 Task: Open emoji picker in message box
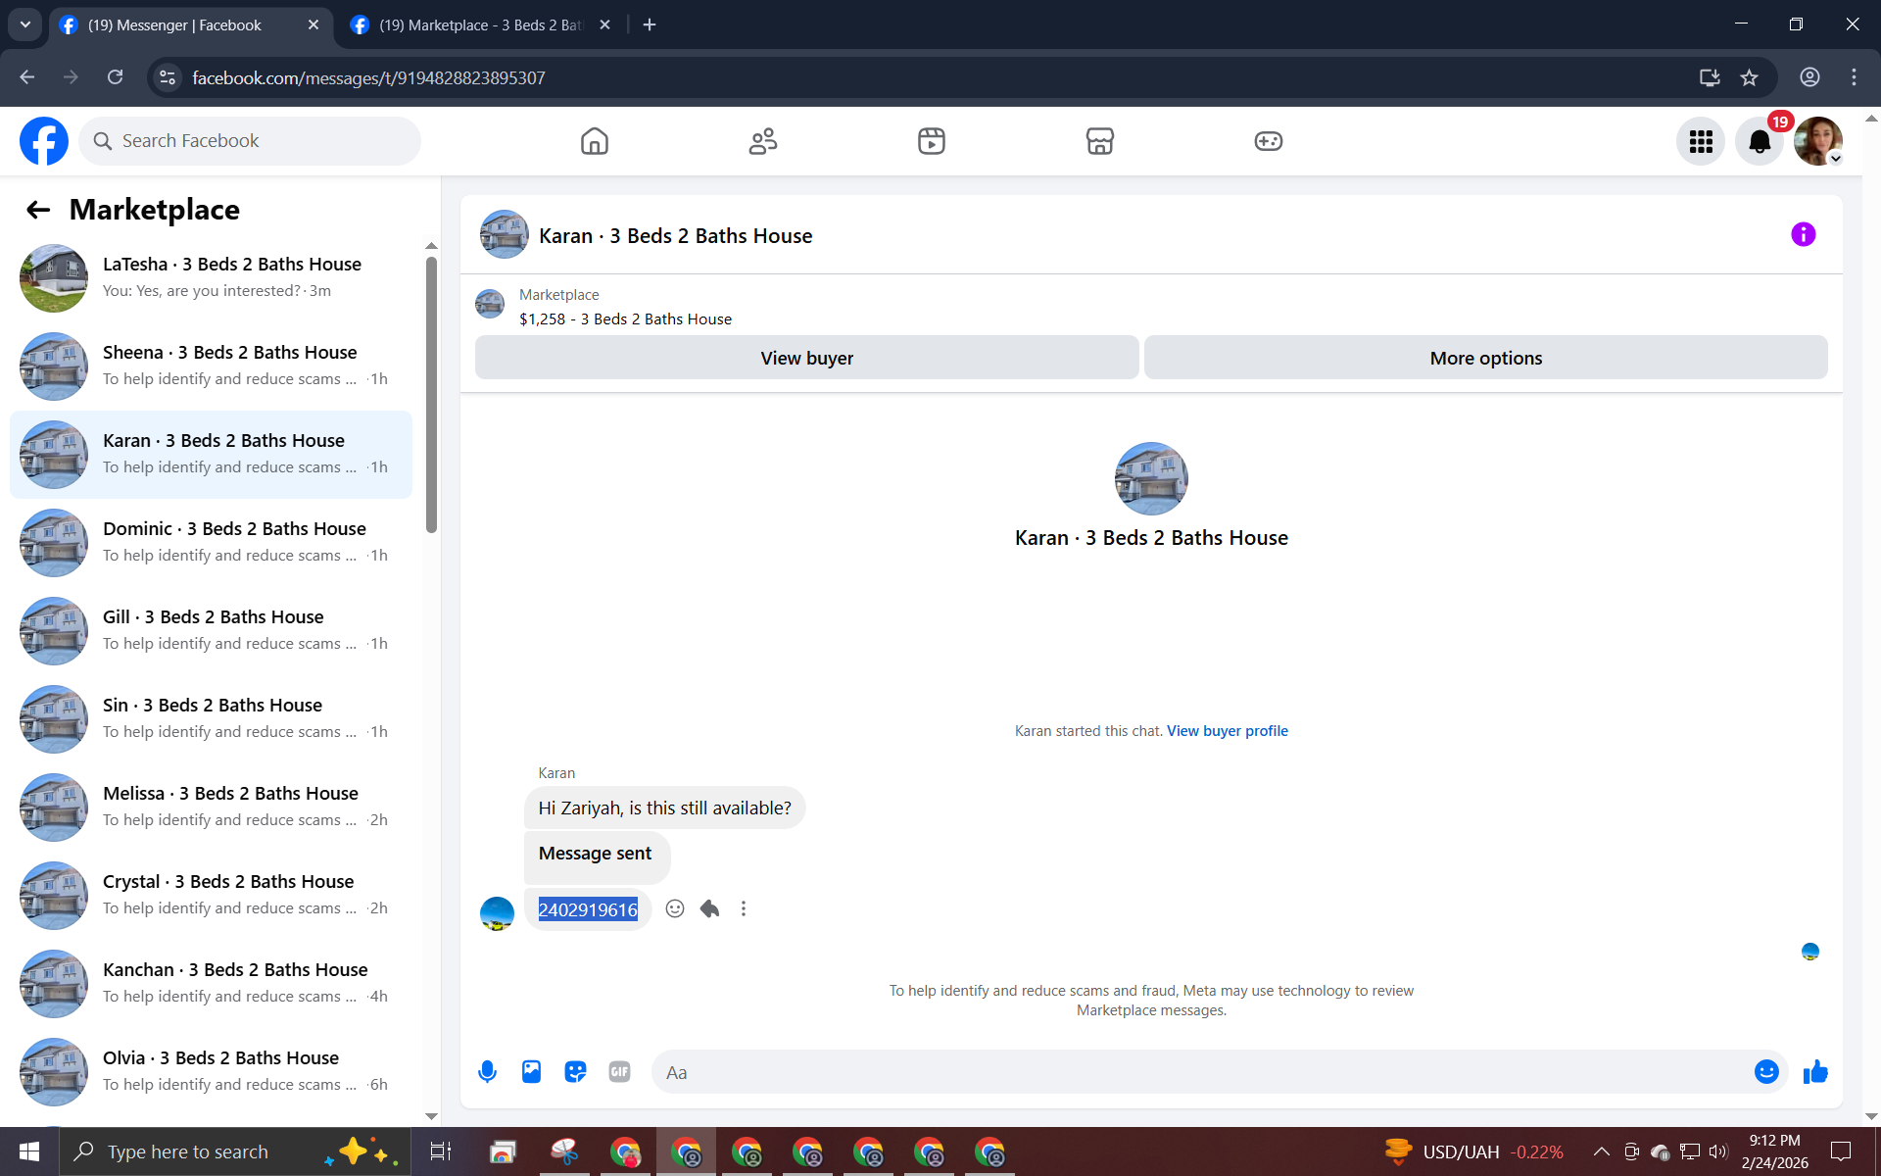tap(1765, 1071)
